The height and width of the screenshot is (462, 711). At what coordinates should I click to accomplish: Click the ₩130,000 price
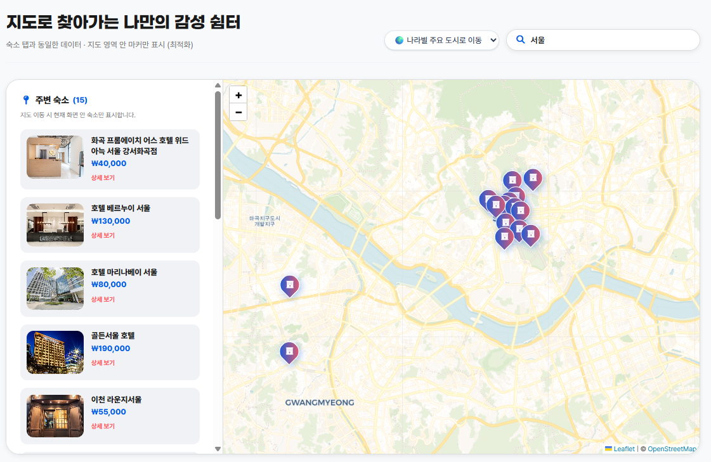110,221
